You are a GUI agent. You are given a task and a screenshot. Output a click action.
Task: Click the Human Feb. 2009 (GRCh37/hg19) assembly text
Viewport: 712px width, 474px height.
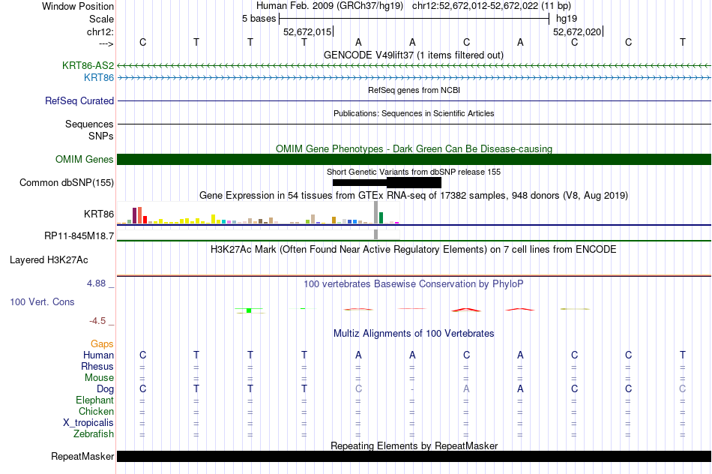pos(330,6)
